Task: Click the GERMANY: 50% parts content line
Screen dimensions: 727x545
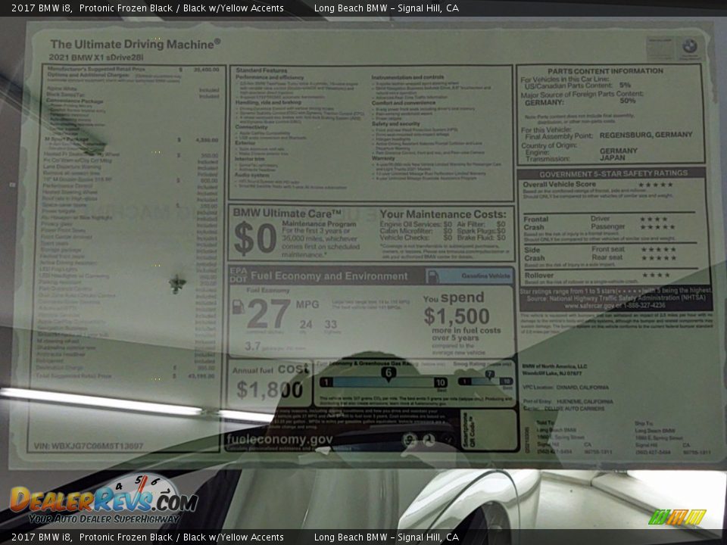Action: 580,101
